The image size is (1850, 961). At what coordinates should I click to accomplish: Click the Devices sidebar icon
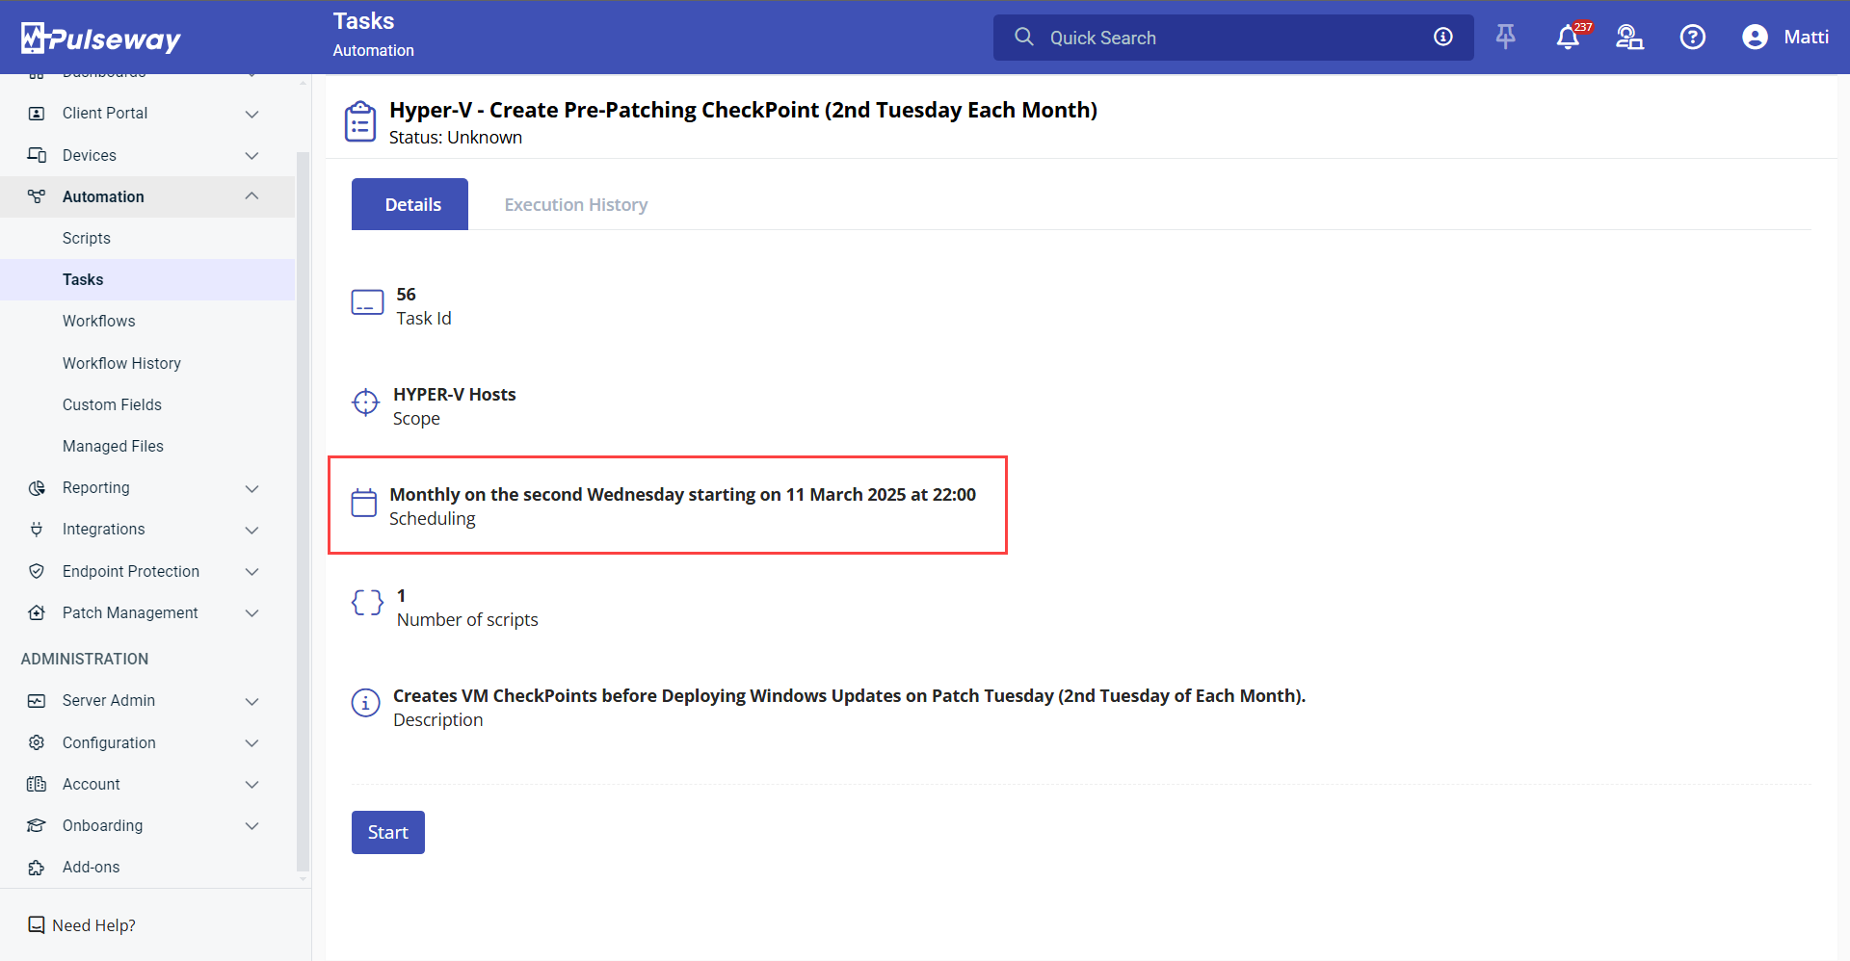(37, 155)
